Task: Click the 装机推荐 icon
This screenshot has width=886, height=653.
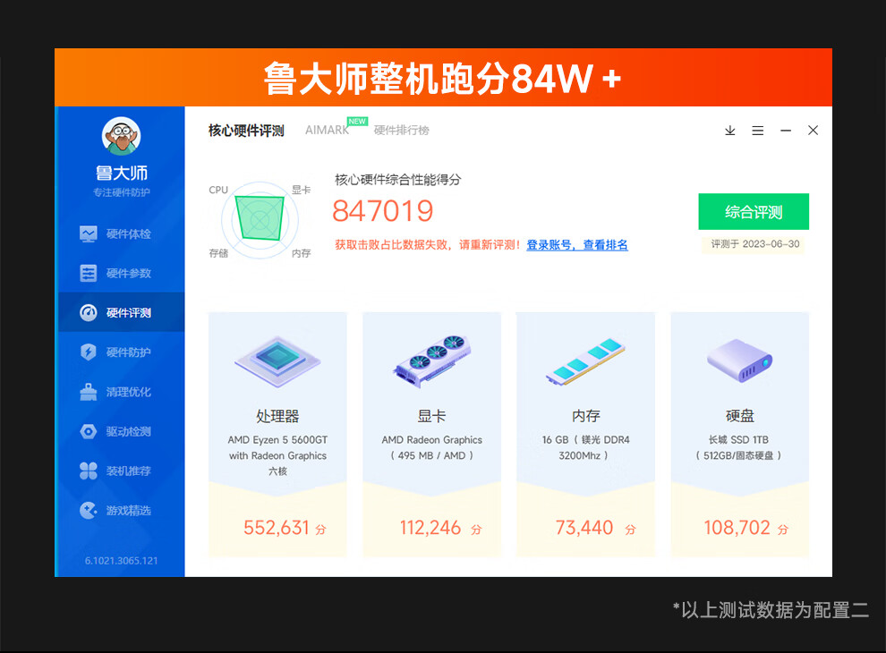Action: coord(89,471)
